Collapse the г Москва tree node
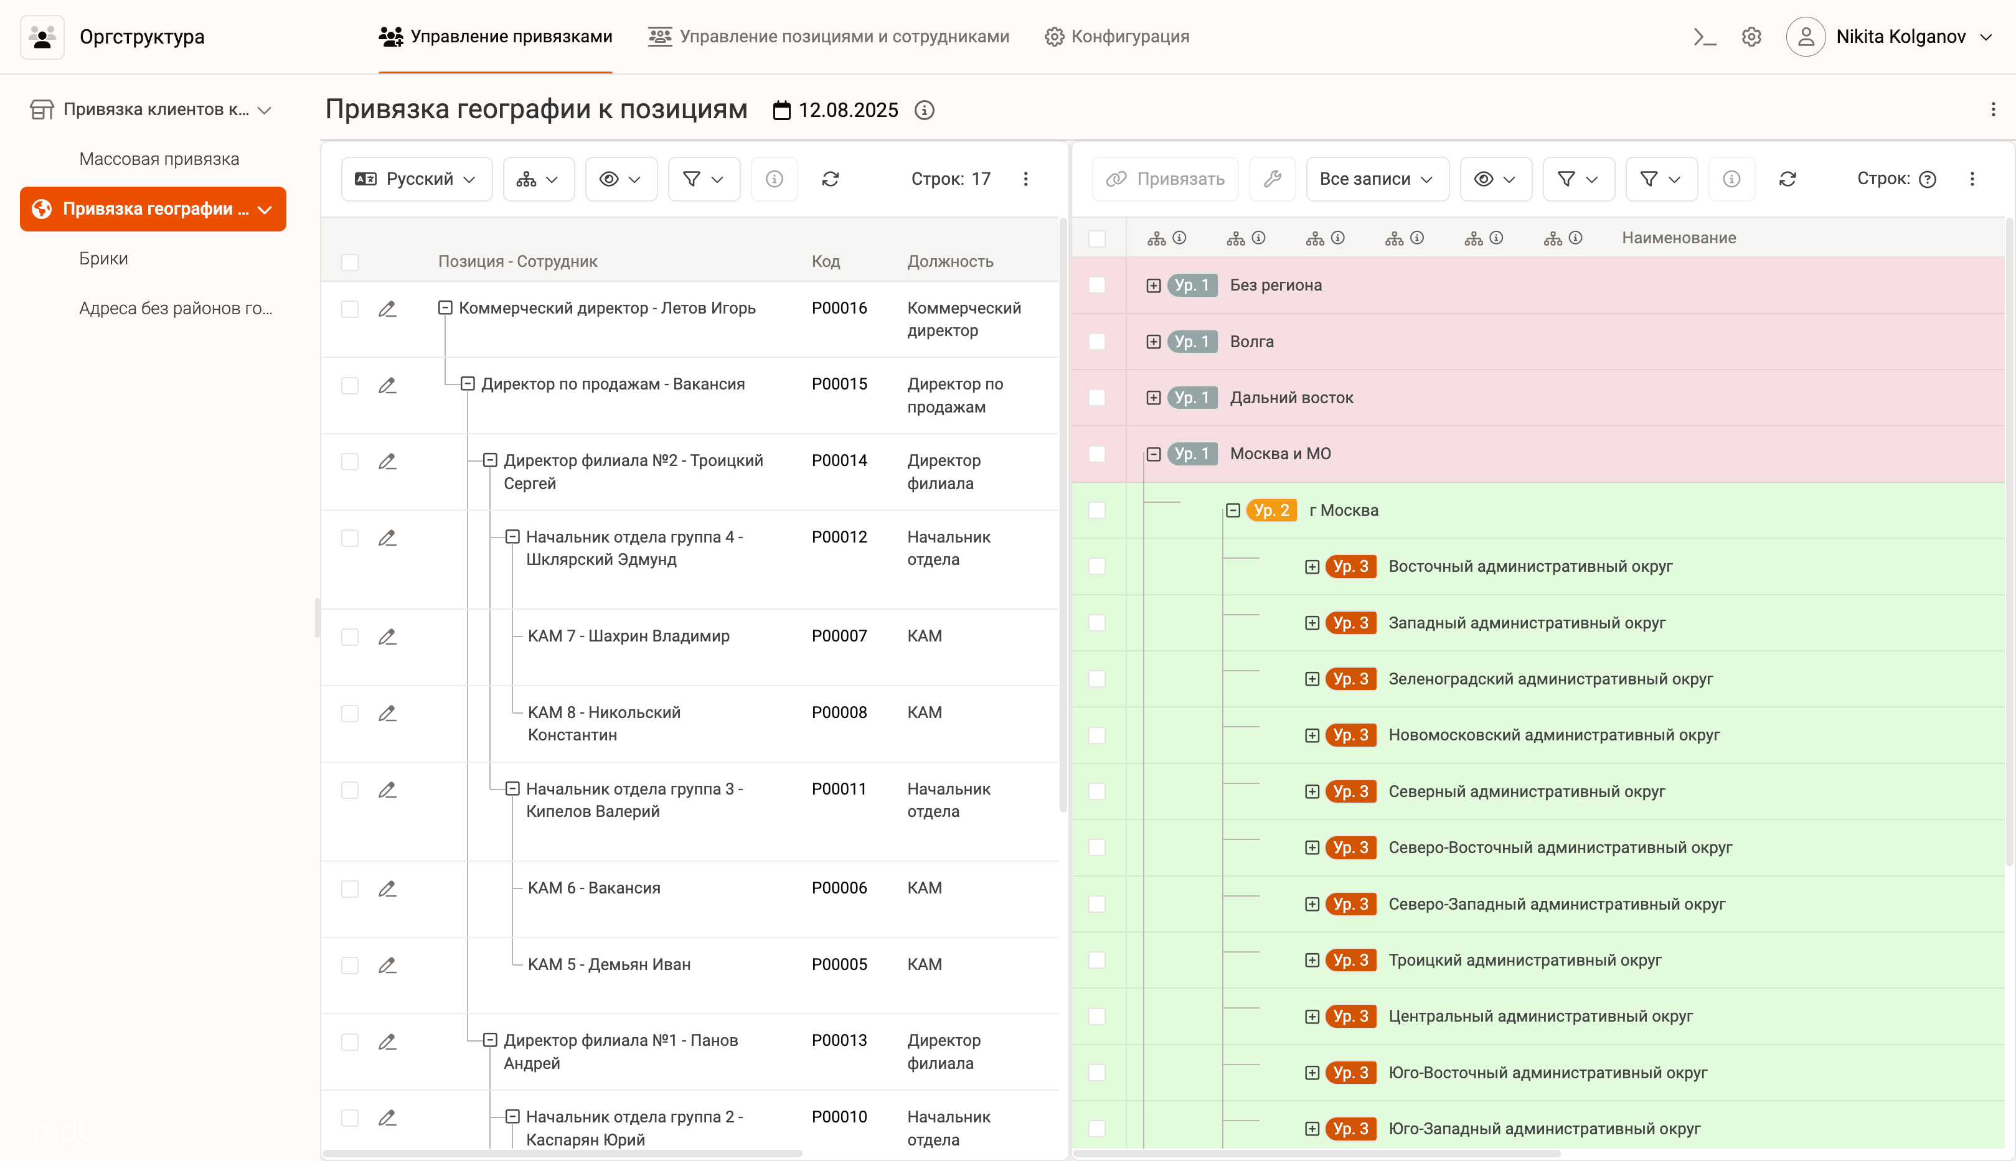This screenshot has width=2016, height=1161. (1233, 510)
